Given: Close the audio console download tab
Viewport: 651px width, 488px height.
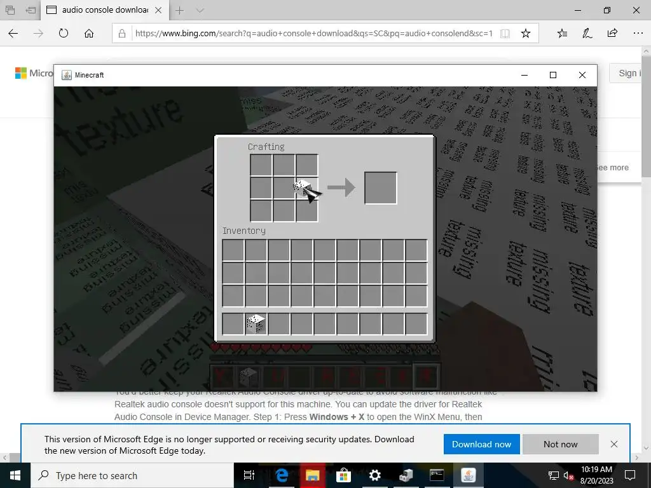Looking at the screenshot, I should (158, 10).
